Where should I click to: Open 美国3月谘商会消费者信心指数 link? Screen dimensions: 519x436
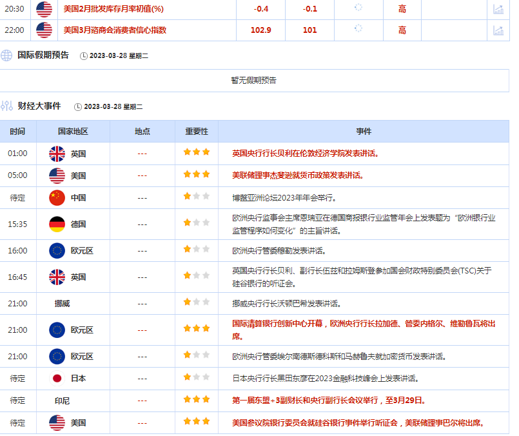(x=115, y=30)
